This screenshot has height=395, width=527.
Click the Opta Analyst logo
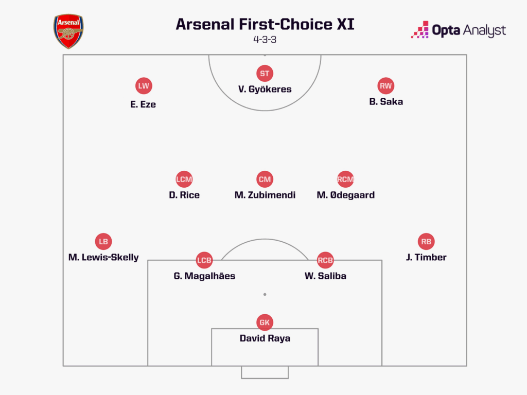coord(458,30)
